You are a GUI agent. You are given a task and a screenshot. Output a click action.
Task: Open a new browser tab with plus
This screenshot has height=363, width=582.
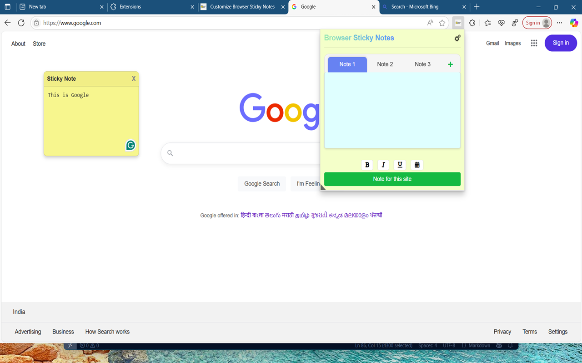pyautogui.click(x=477, y=7)
